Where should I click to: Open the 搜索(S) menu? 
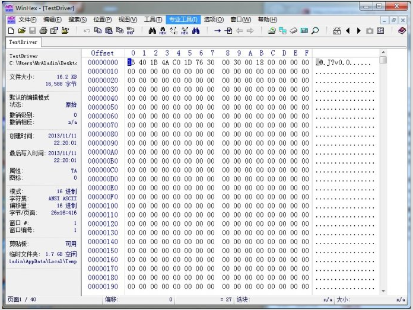pyautogui.click(x=77, y=20)
